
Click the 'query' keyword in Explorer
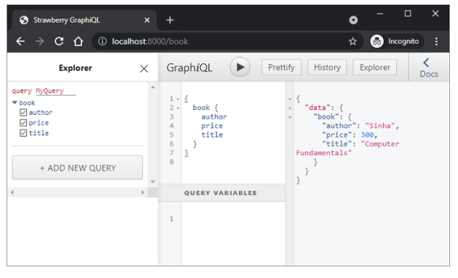22,91
